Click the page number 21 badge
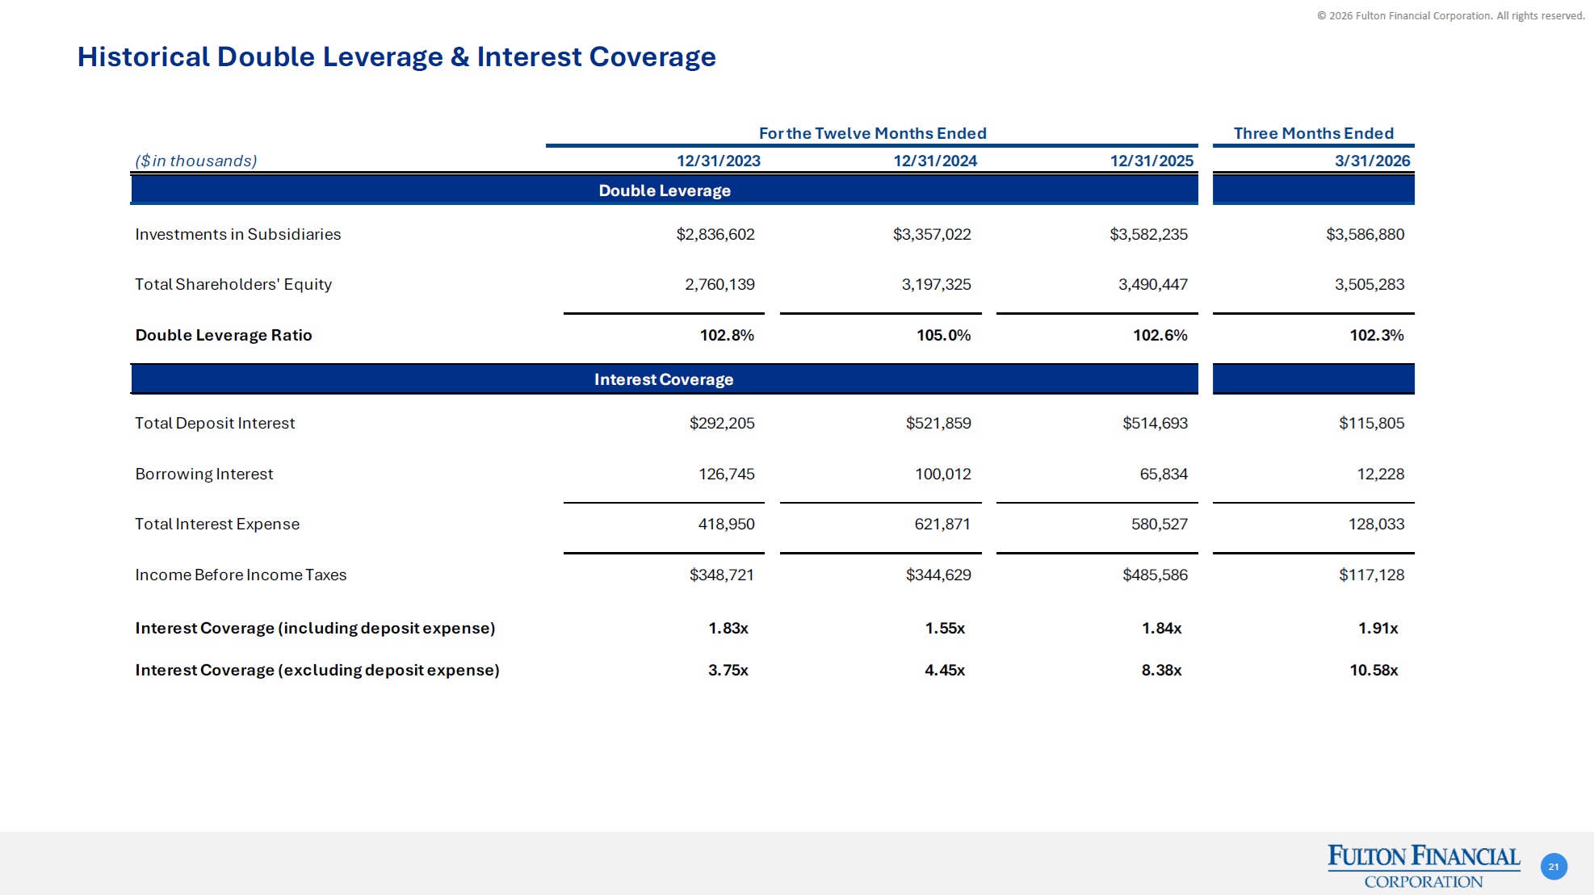Screen dimensions: 1594x895 1554,867
